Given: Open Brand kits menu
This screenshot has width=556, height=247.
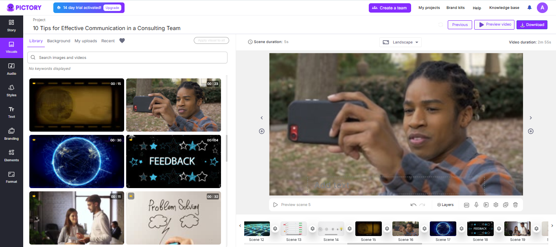Looking at the screenshot, I should point(455,8).
